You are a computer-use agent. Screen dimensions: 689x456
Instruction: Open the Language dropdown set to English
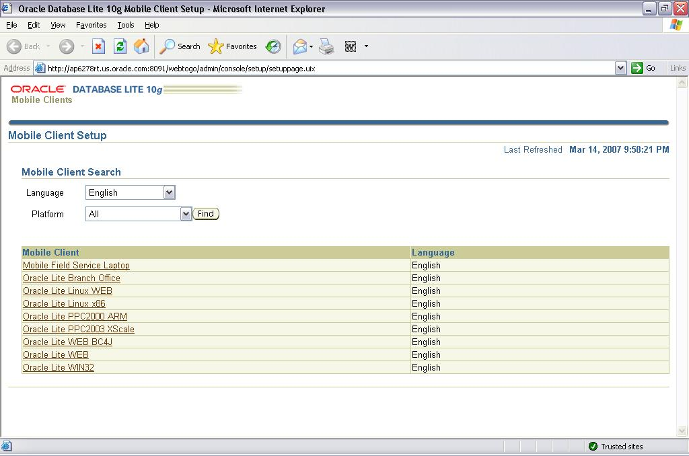click(130, 192)
